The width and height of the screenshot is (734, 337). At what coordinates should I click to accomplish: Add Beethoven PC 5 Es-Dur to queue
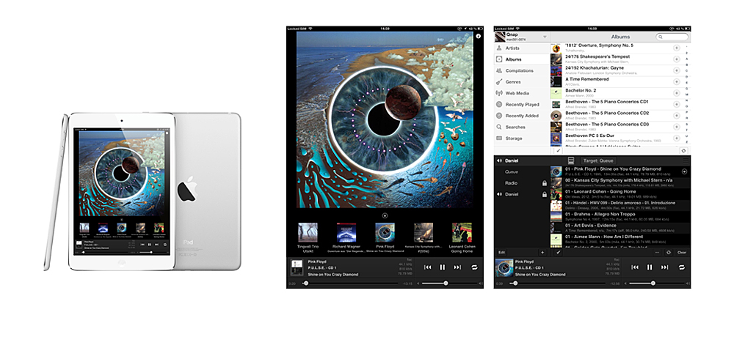point(677,138)
